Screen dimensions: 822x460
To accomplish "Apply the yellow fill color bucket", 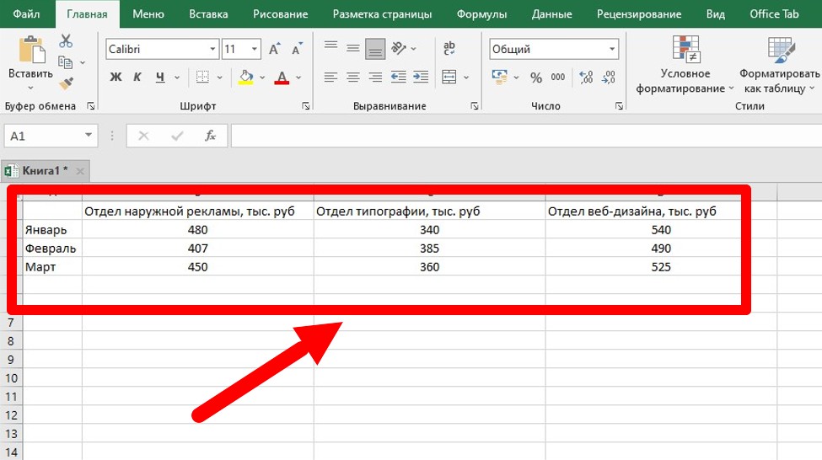I will point(246,78).
